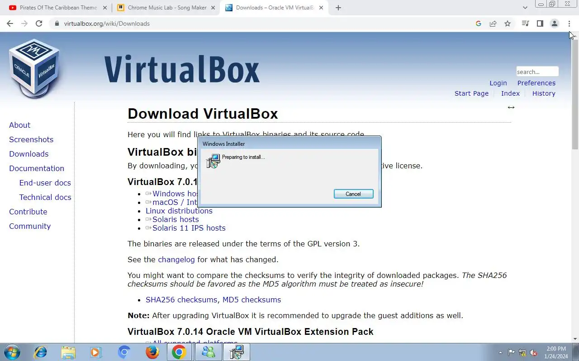The height and width of the screenshot is (361, 579).
Task: Open Screenshots in the sidebar
Action: [31, 139]
